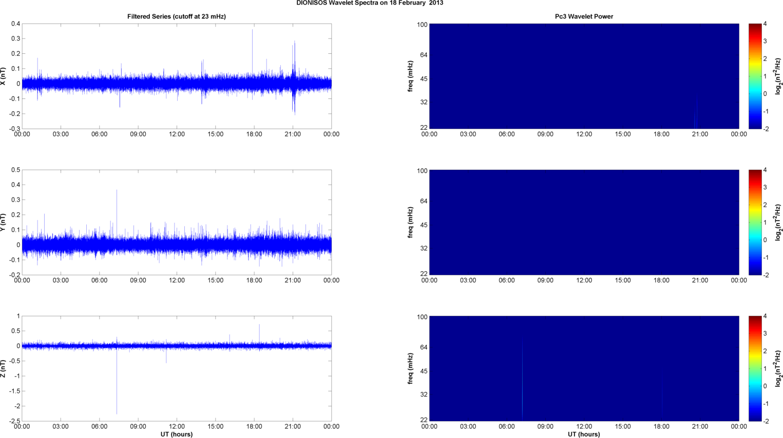The height and width of the screenshot is (438, 783).
Task: Click the "64" frequency tick on middle spectrogram
Action: click(x=424, y=201)
